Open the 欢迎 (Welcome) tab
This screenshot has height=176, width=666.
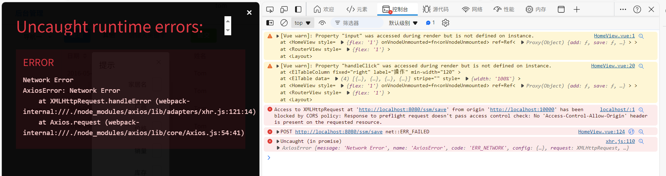[323, 10]
